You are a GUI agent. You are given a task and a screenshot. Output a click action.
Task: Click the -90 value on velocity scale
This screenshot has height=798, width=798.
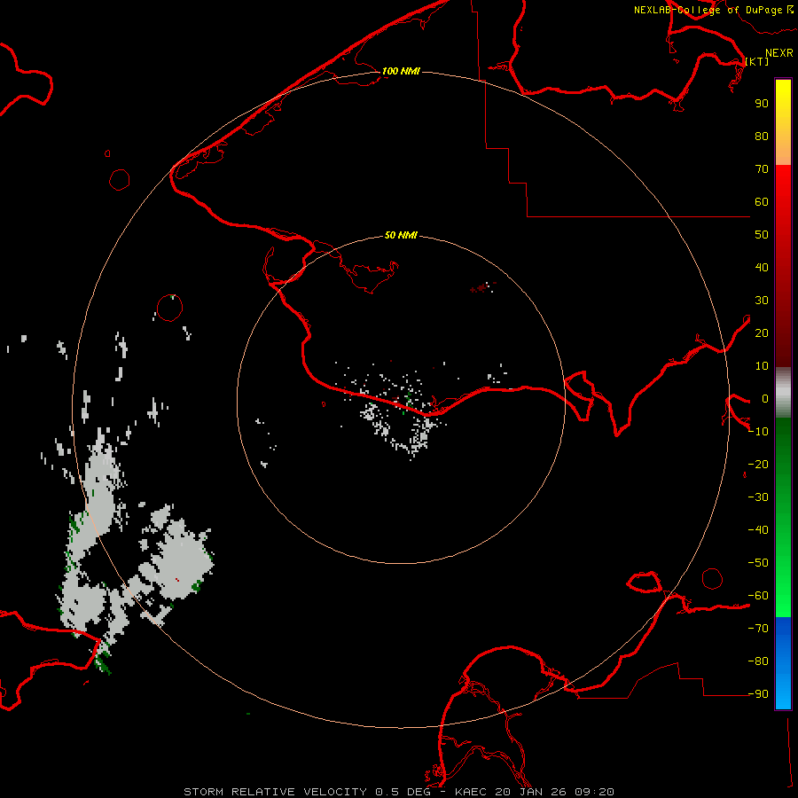pos(758,693)
